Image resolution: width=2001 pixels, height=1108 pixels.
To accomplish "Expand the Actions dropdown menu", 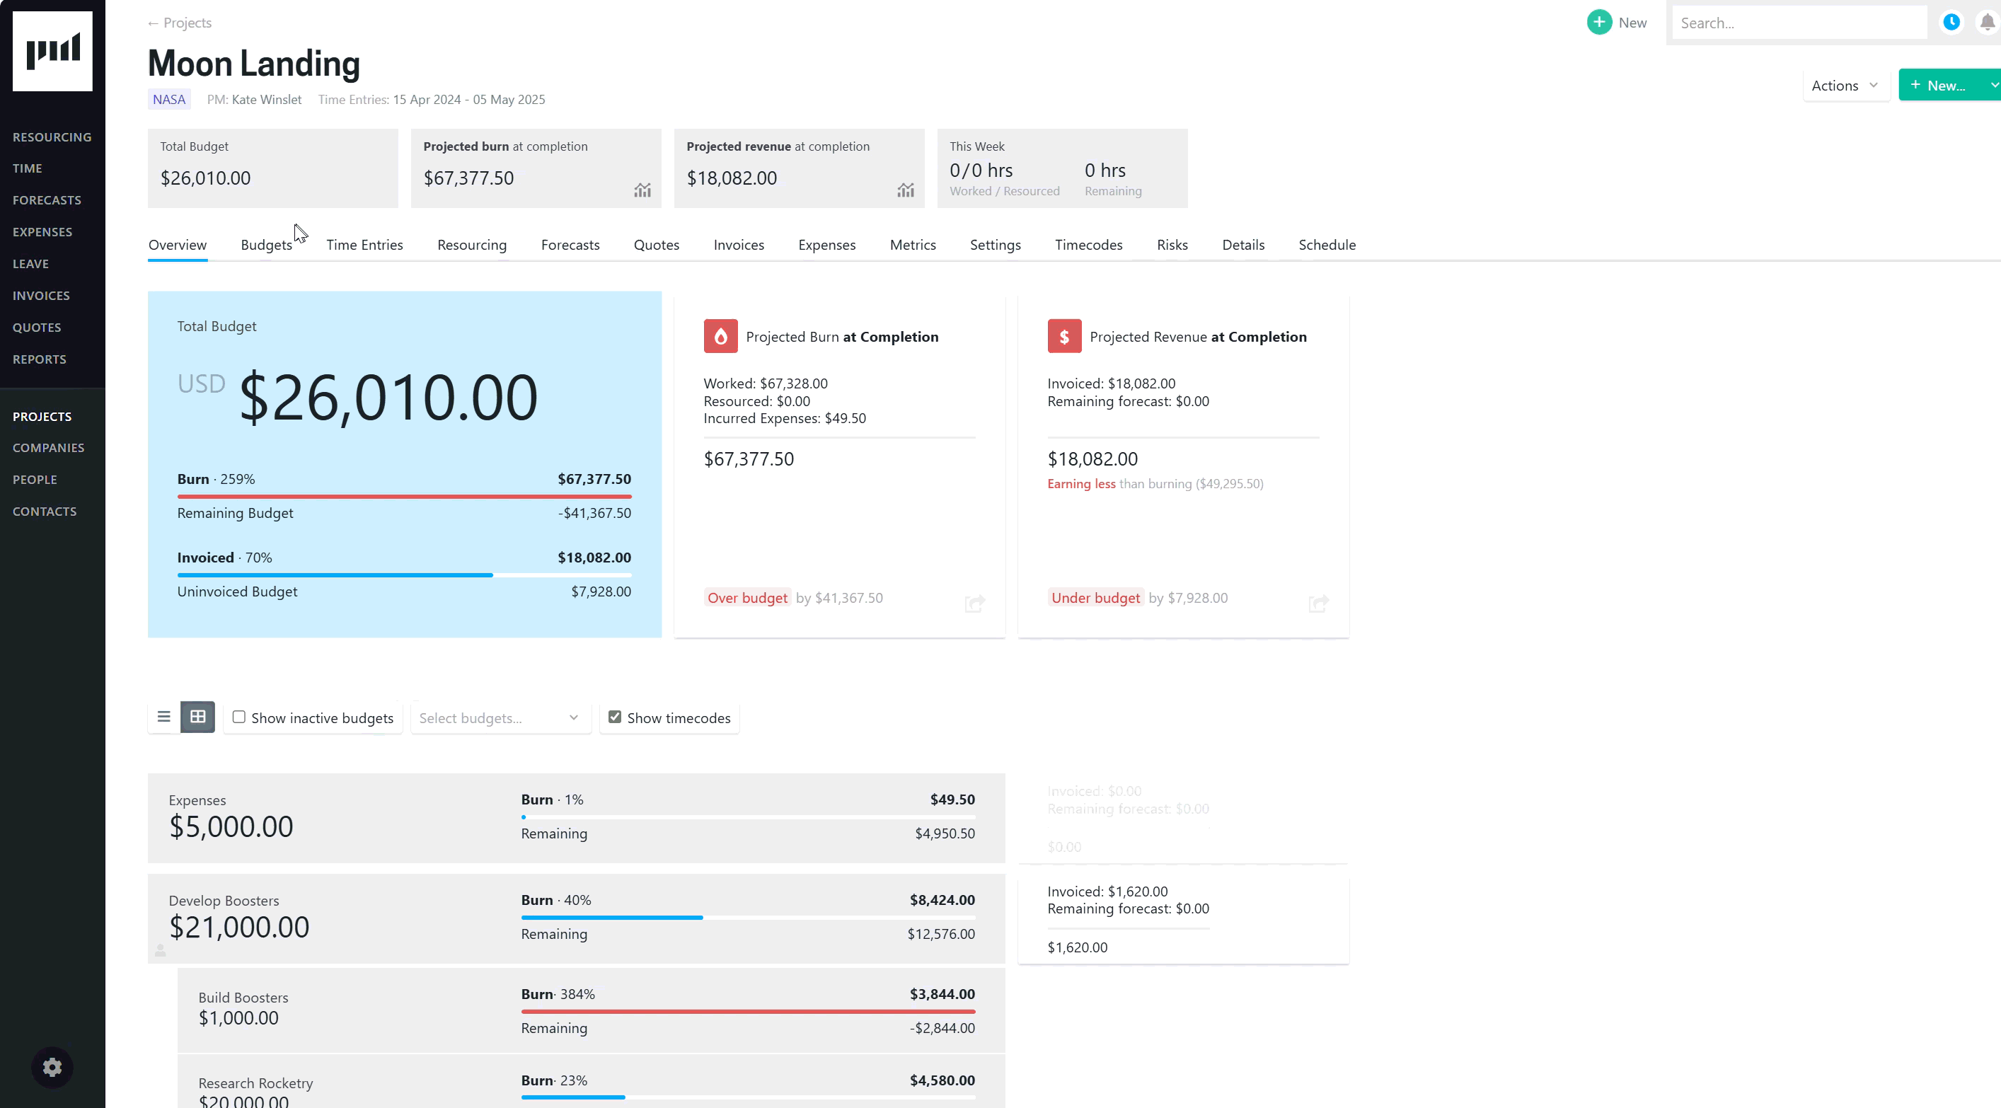I will [1845, 86].
